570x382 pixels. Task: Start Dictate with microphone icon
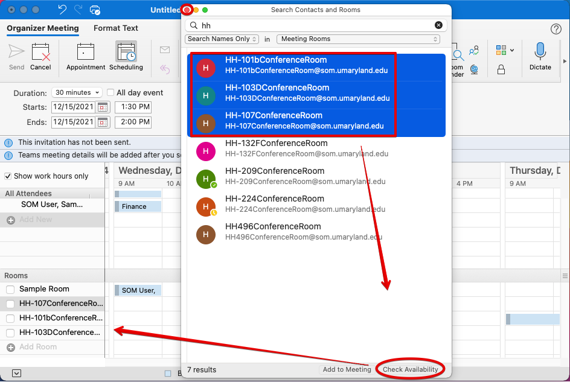click(540, 57)
